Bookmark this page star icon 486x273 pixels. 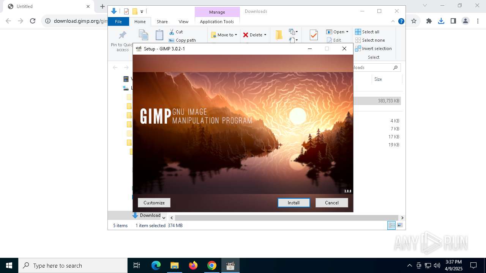pos(414,21)
